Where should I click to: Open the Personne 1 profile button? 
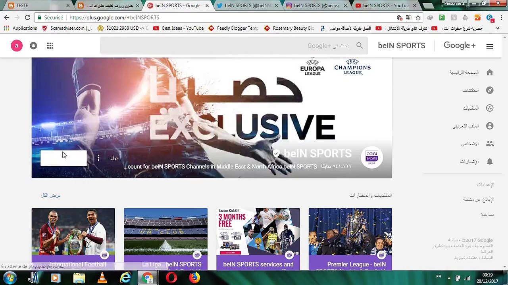[454, 4]
